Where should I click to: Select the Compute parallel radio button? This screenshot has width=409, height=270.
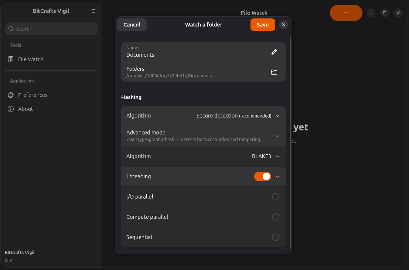click(276, 217)
